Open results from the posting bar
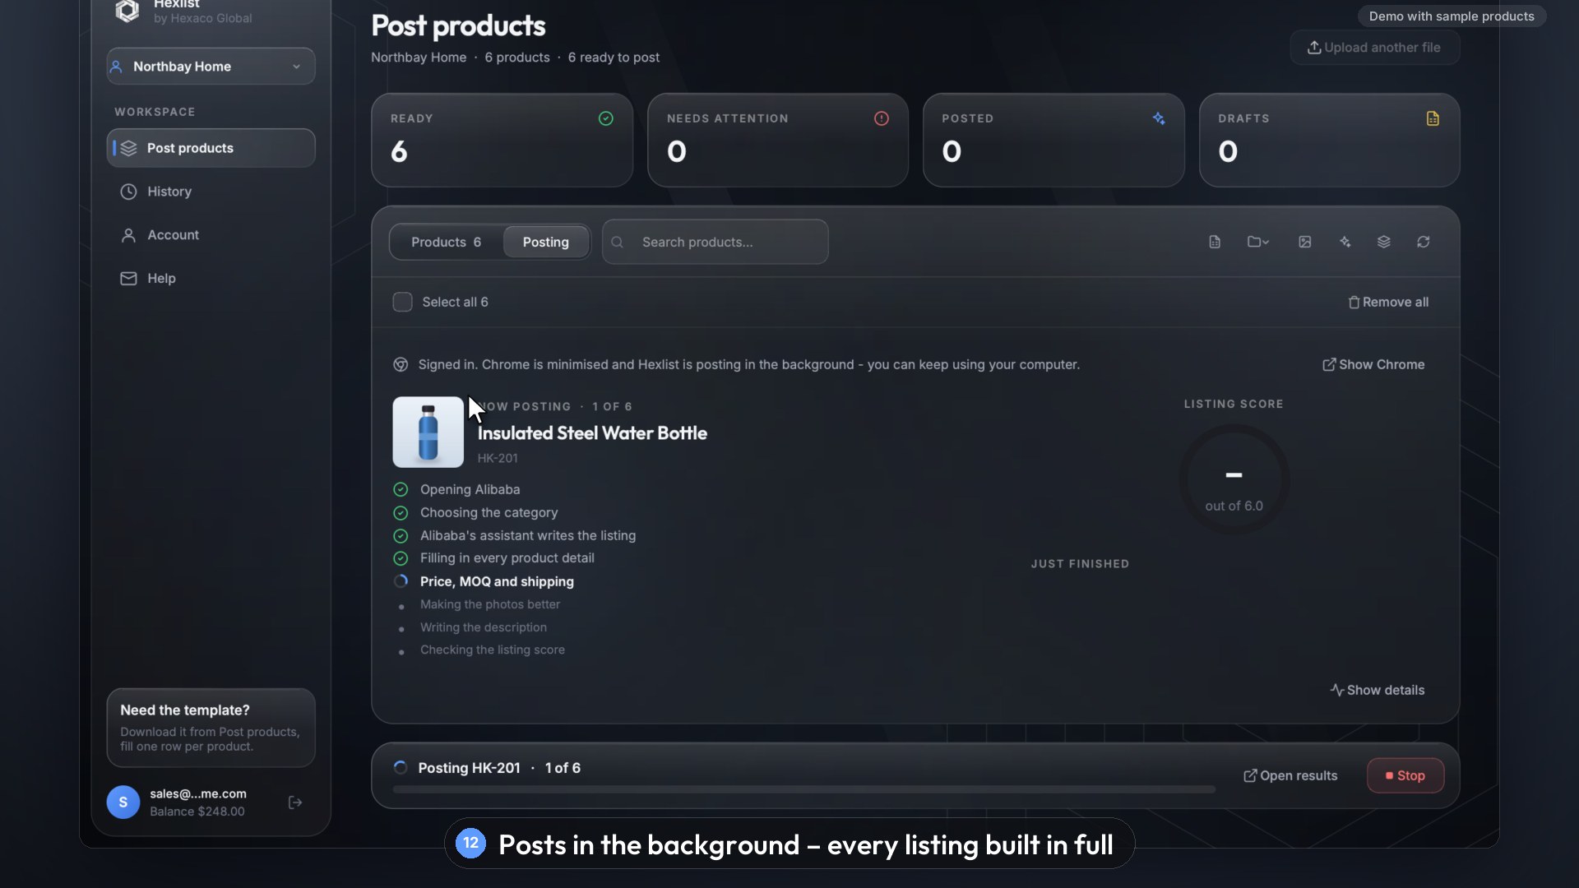The width and height of the screenshot is (1579, 888). (x=1290, y=775)
